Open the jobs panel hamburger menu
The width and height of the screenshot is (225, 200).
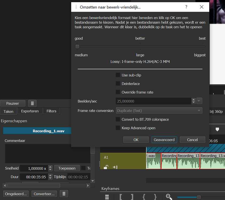coord(32,103)
